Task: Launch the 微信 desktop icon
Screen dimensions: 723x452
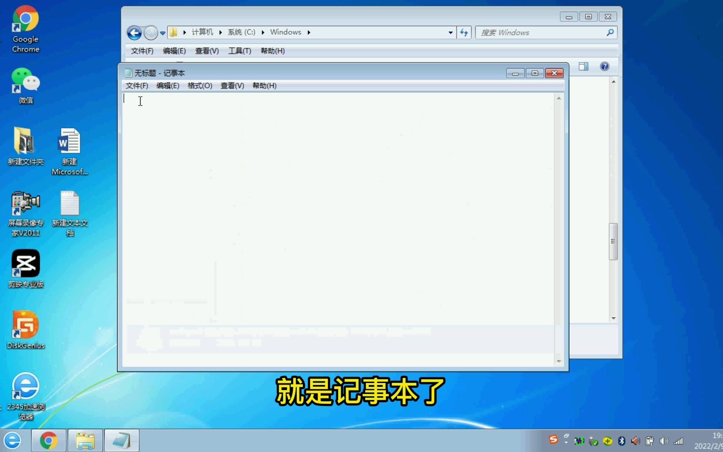Action: [x=26, y=86]
